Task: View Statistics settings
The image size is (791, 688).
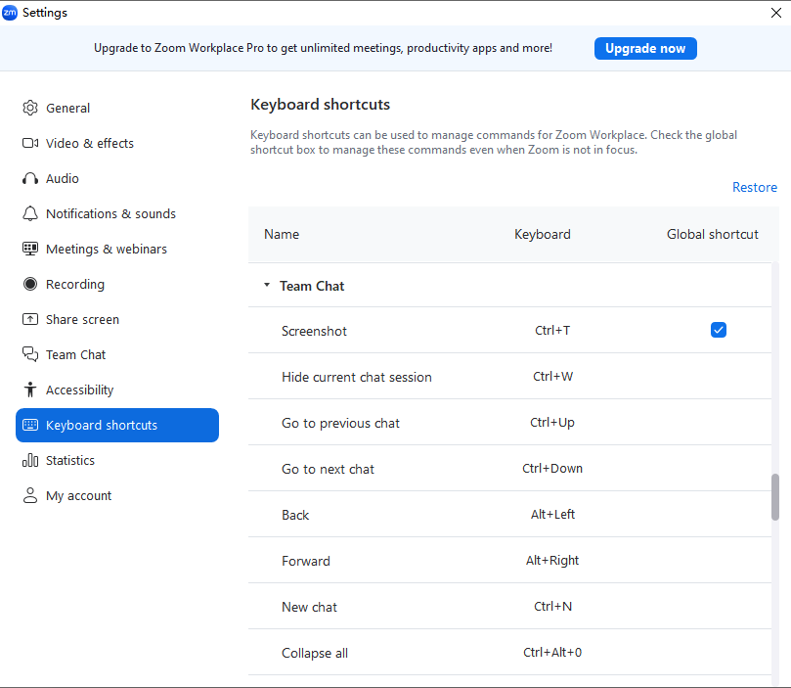Action: tap(117, 460)
